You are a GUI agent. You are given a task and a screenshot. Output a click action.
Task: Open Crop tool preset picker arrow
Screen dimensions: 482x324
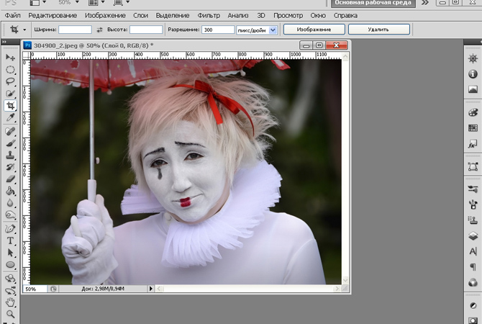tap(25, 30)
